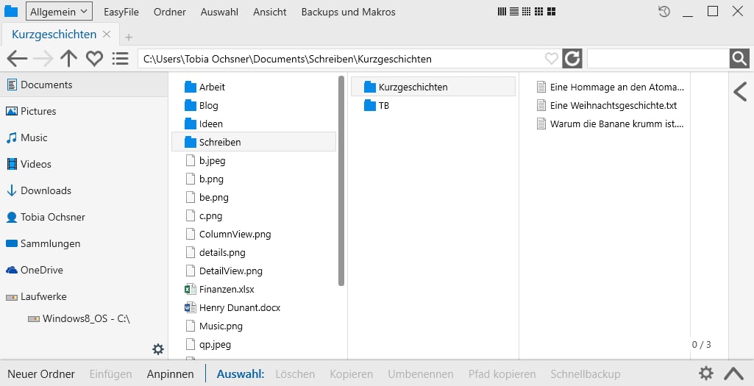Open the Ansicht menu
The image size is (754, 386).
(270, 12)
